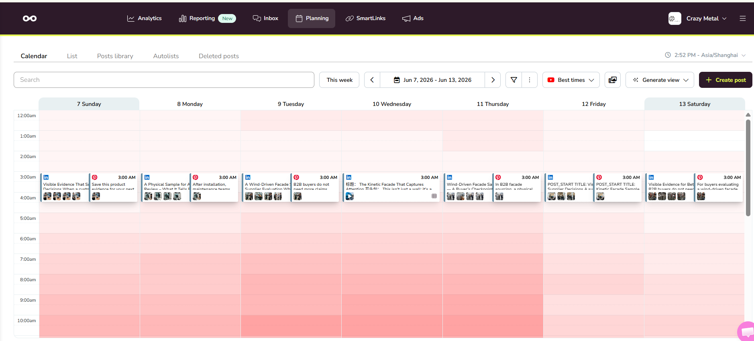Open the hamburger menu in header
Screen dimensions: 754x341
pyautogui.click(x=742, y=18)
